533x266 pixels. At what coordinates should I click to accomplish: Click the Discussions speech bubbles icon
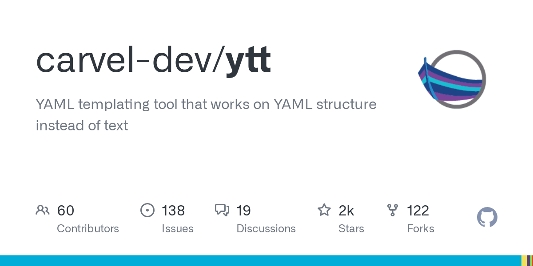tap(222, 210)
